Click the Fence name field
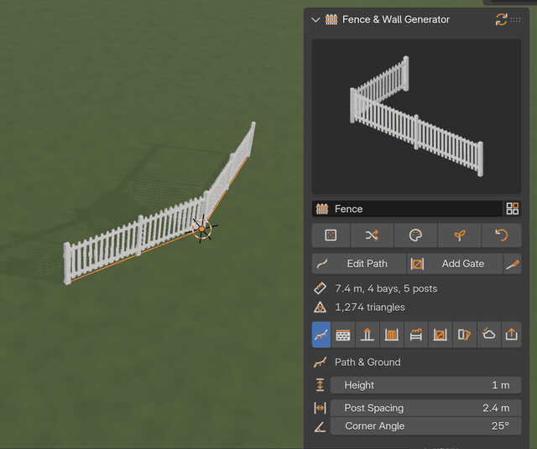Image resolution: width=537 pixels, height=449 pixels. click(x=407, y=209)
